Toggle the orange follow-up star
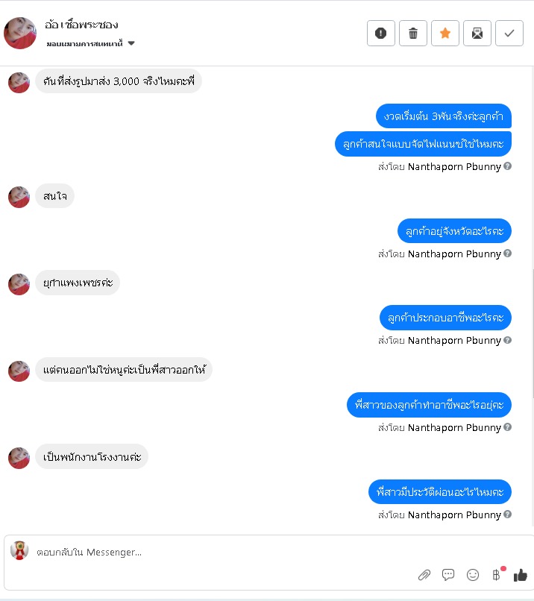This screenshot has width=534, height=601. (x=445, y=34)
